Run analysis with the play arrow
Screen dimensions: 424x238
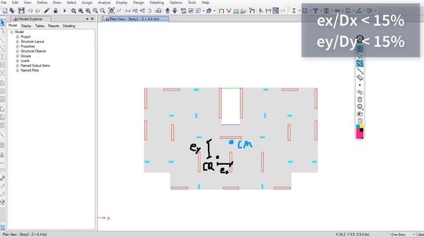pos(65,11)
